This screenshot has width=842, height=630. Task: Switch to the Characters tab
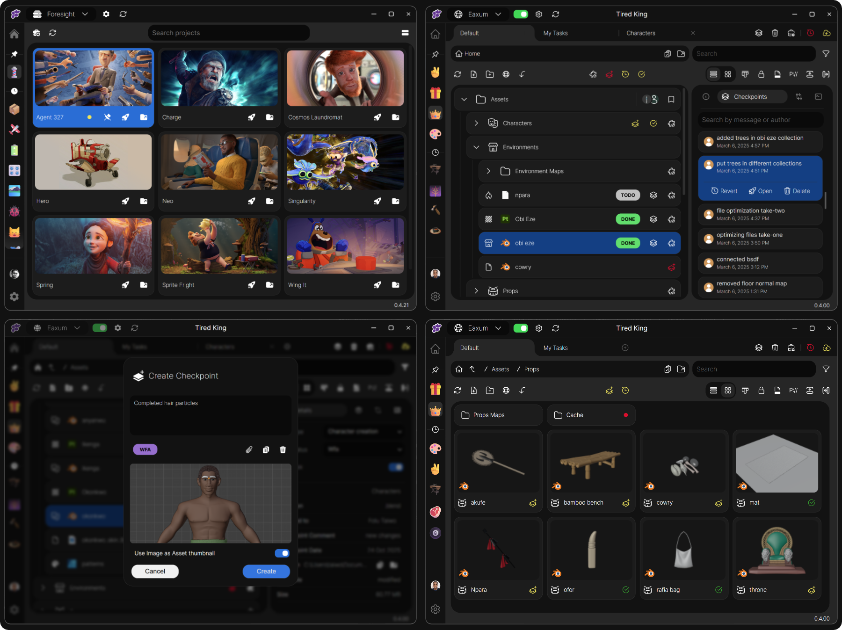point(641,33)
